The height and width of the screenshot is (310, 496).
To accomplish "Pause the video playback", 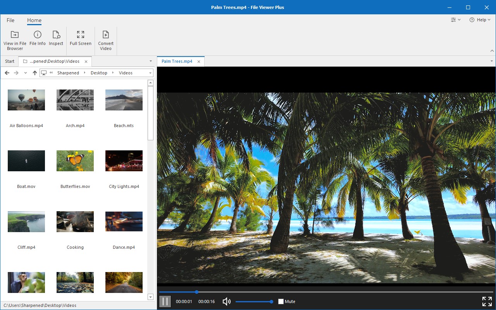I will (x=165, y=301).
